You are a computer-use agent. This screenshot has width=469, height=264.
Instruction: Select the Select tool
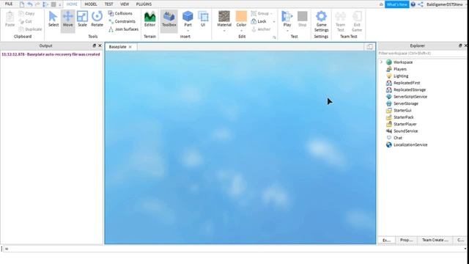click(53, 19)
